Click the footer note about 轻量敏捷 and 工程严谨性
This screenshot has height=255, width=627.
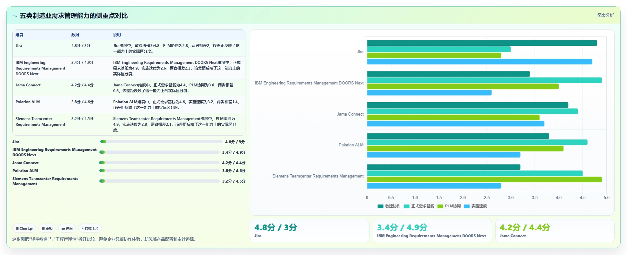[x=105, y=239]
